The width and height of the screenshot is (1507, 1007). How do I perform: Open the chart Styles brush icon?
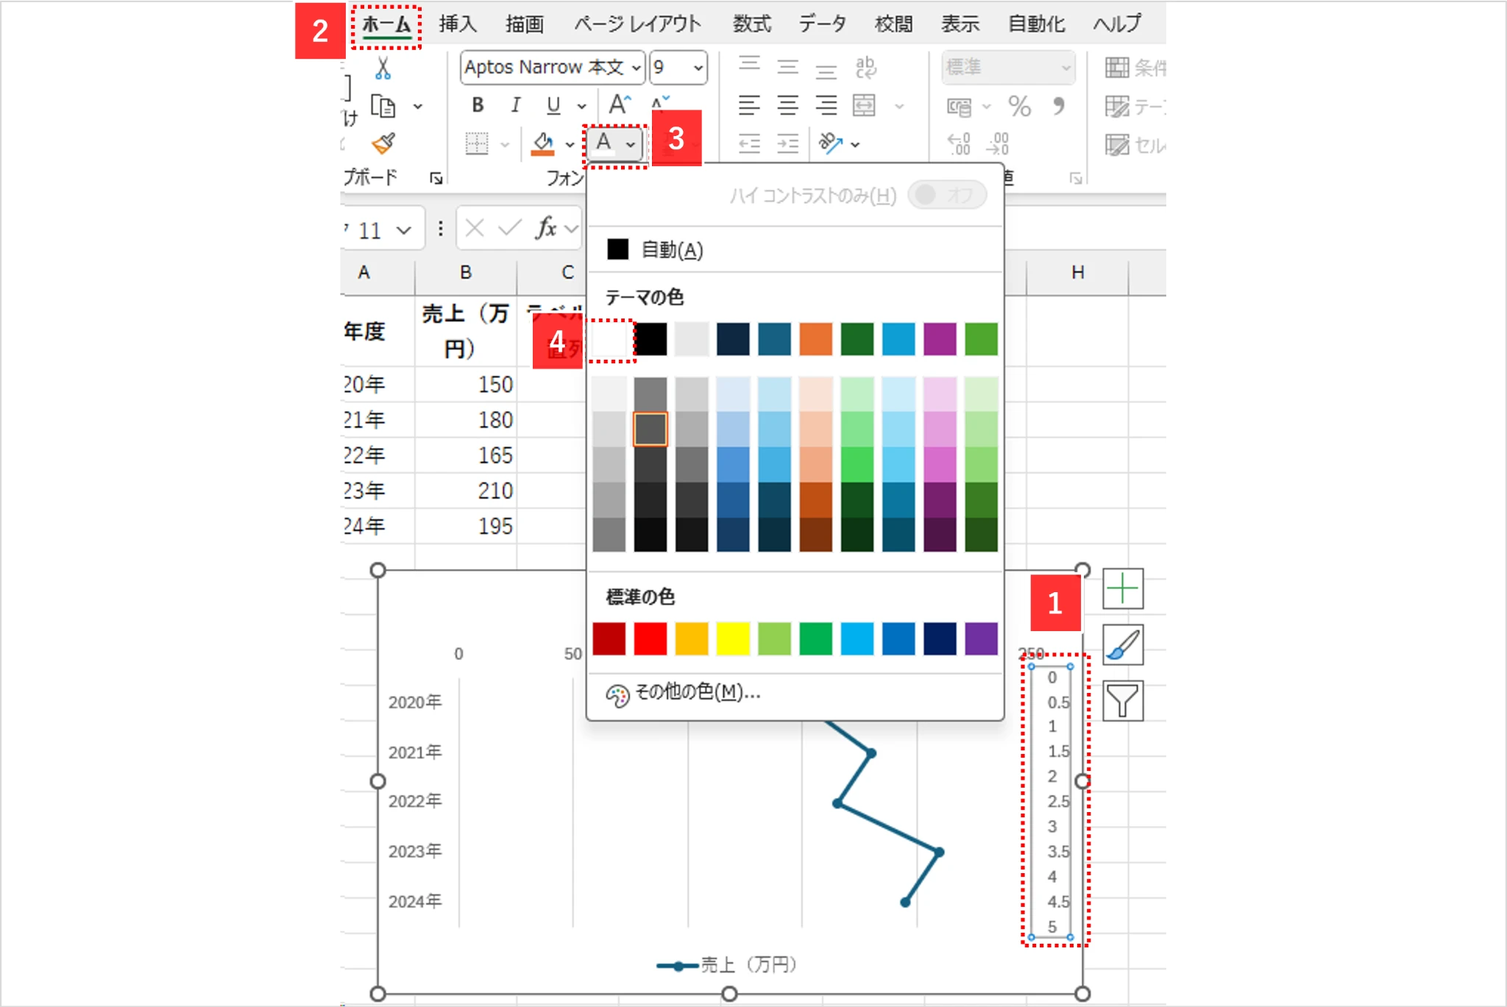pyautogui.click(x=1122, y=644)
